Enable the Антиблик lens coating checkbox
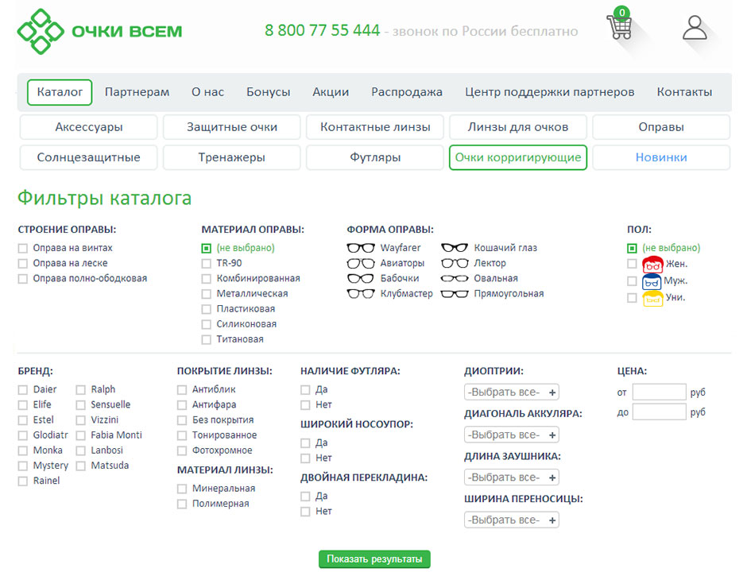 (182, 390)
